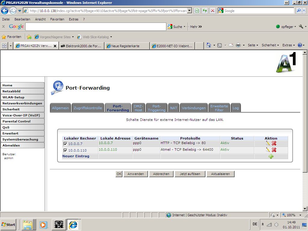Click the printer icon in command bar
Viewport: 308px width, 231px height.
coord(238,45)
